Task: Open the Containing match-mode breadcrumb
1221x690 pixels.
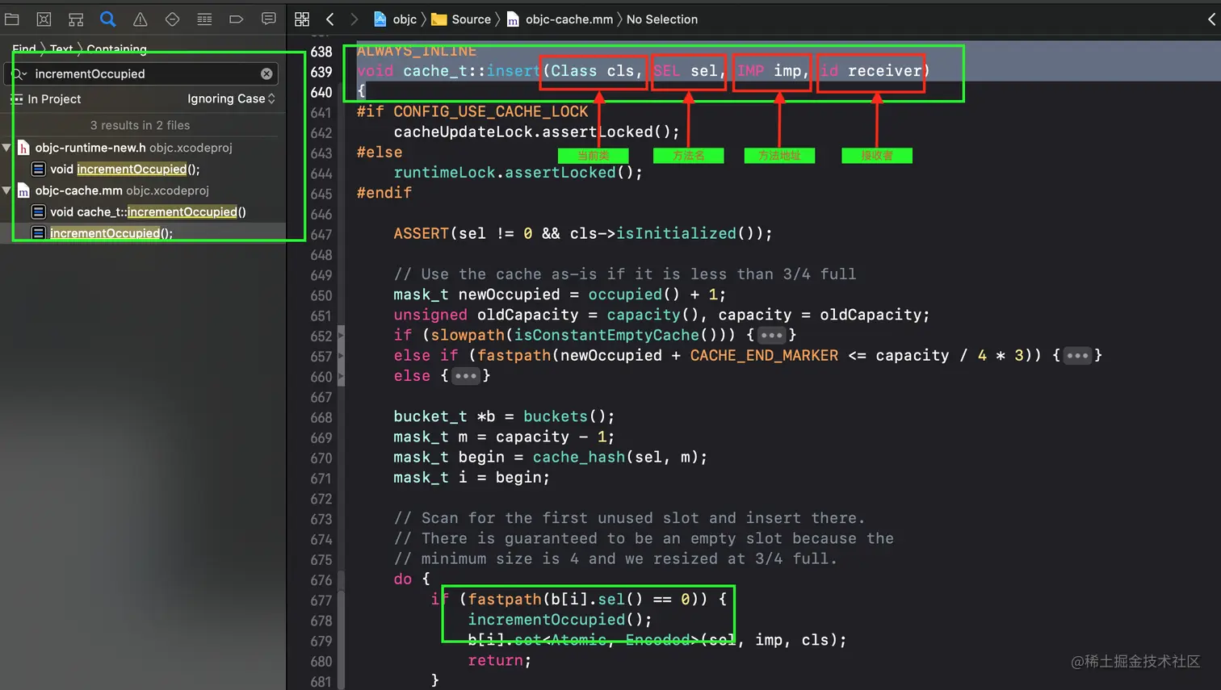Action: pos(117,48)
